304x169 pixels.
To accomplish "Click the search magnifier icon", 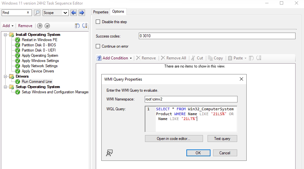I will (x=37, y=13).
